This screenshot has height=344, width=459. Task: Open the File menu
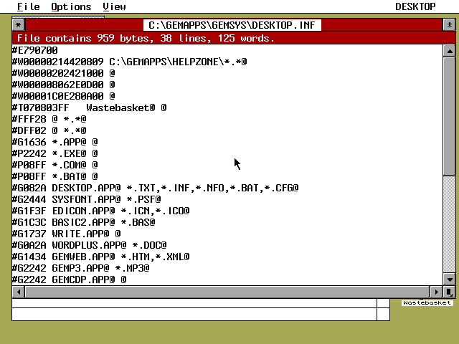(x=29, y=6)
